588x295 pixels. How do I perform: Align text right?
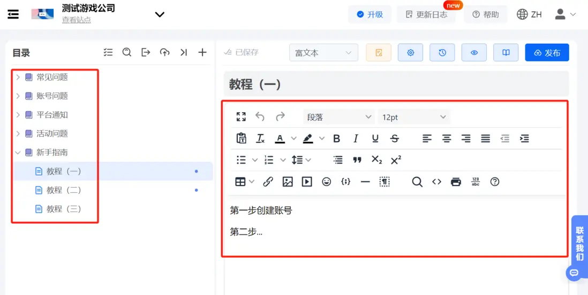pyautogui.click(x=466, y=138)
